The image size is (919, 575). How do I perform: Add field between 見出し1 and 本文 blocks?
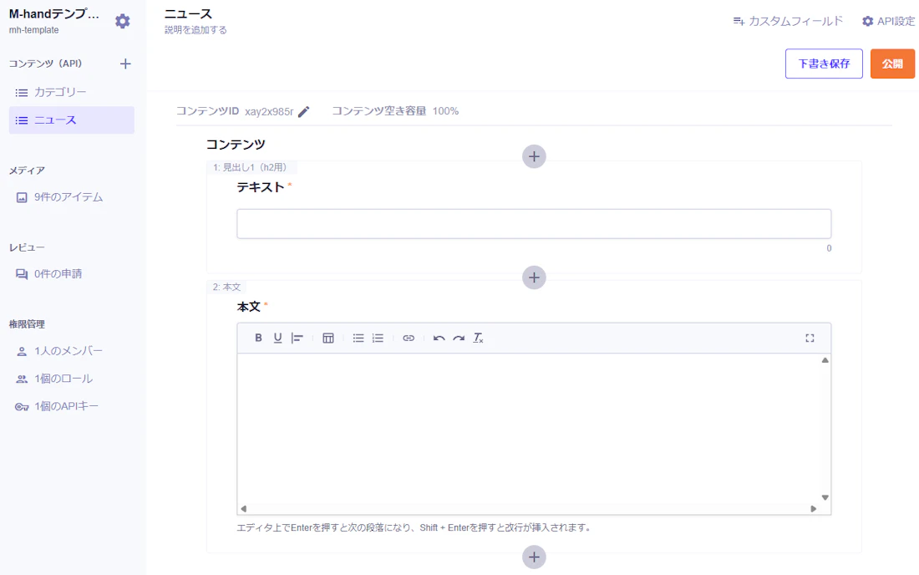tap(534, 277)
